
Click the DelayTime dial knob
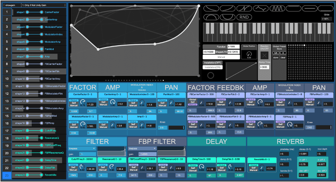coord(202,167)
